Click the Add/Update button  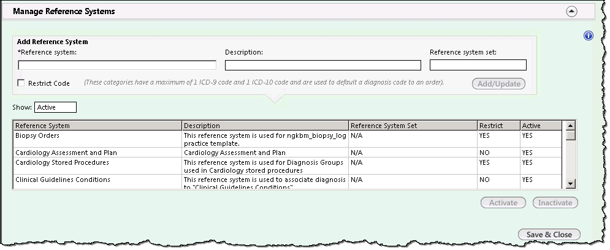499,83
